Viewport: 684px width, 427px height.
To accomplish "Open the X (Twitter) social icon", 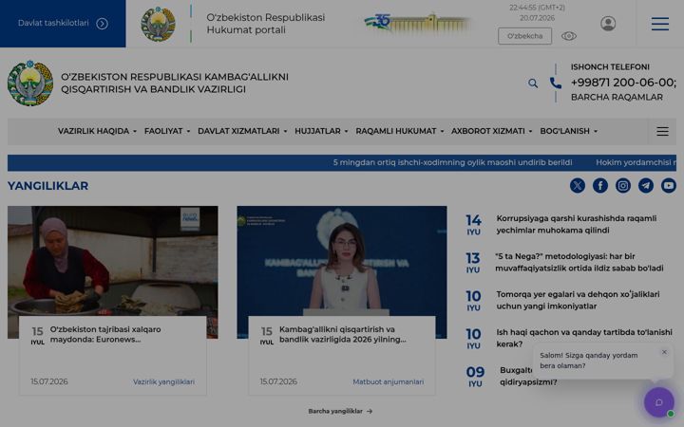I will point(578,186).
